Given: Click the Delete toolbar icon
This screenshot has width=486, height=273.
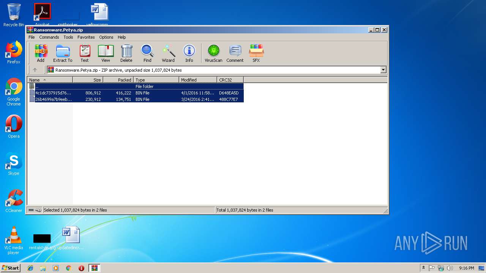Looking at the screenshot, I should click(126, 53).
